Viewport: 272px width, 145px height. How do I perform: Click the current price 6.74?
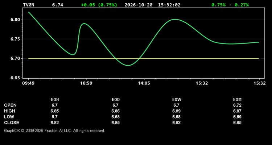click(x=58, y=5)
